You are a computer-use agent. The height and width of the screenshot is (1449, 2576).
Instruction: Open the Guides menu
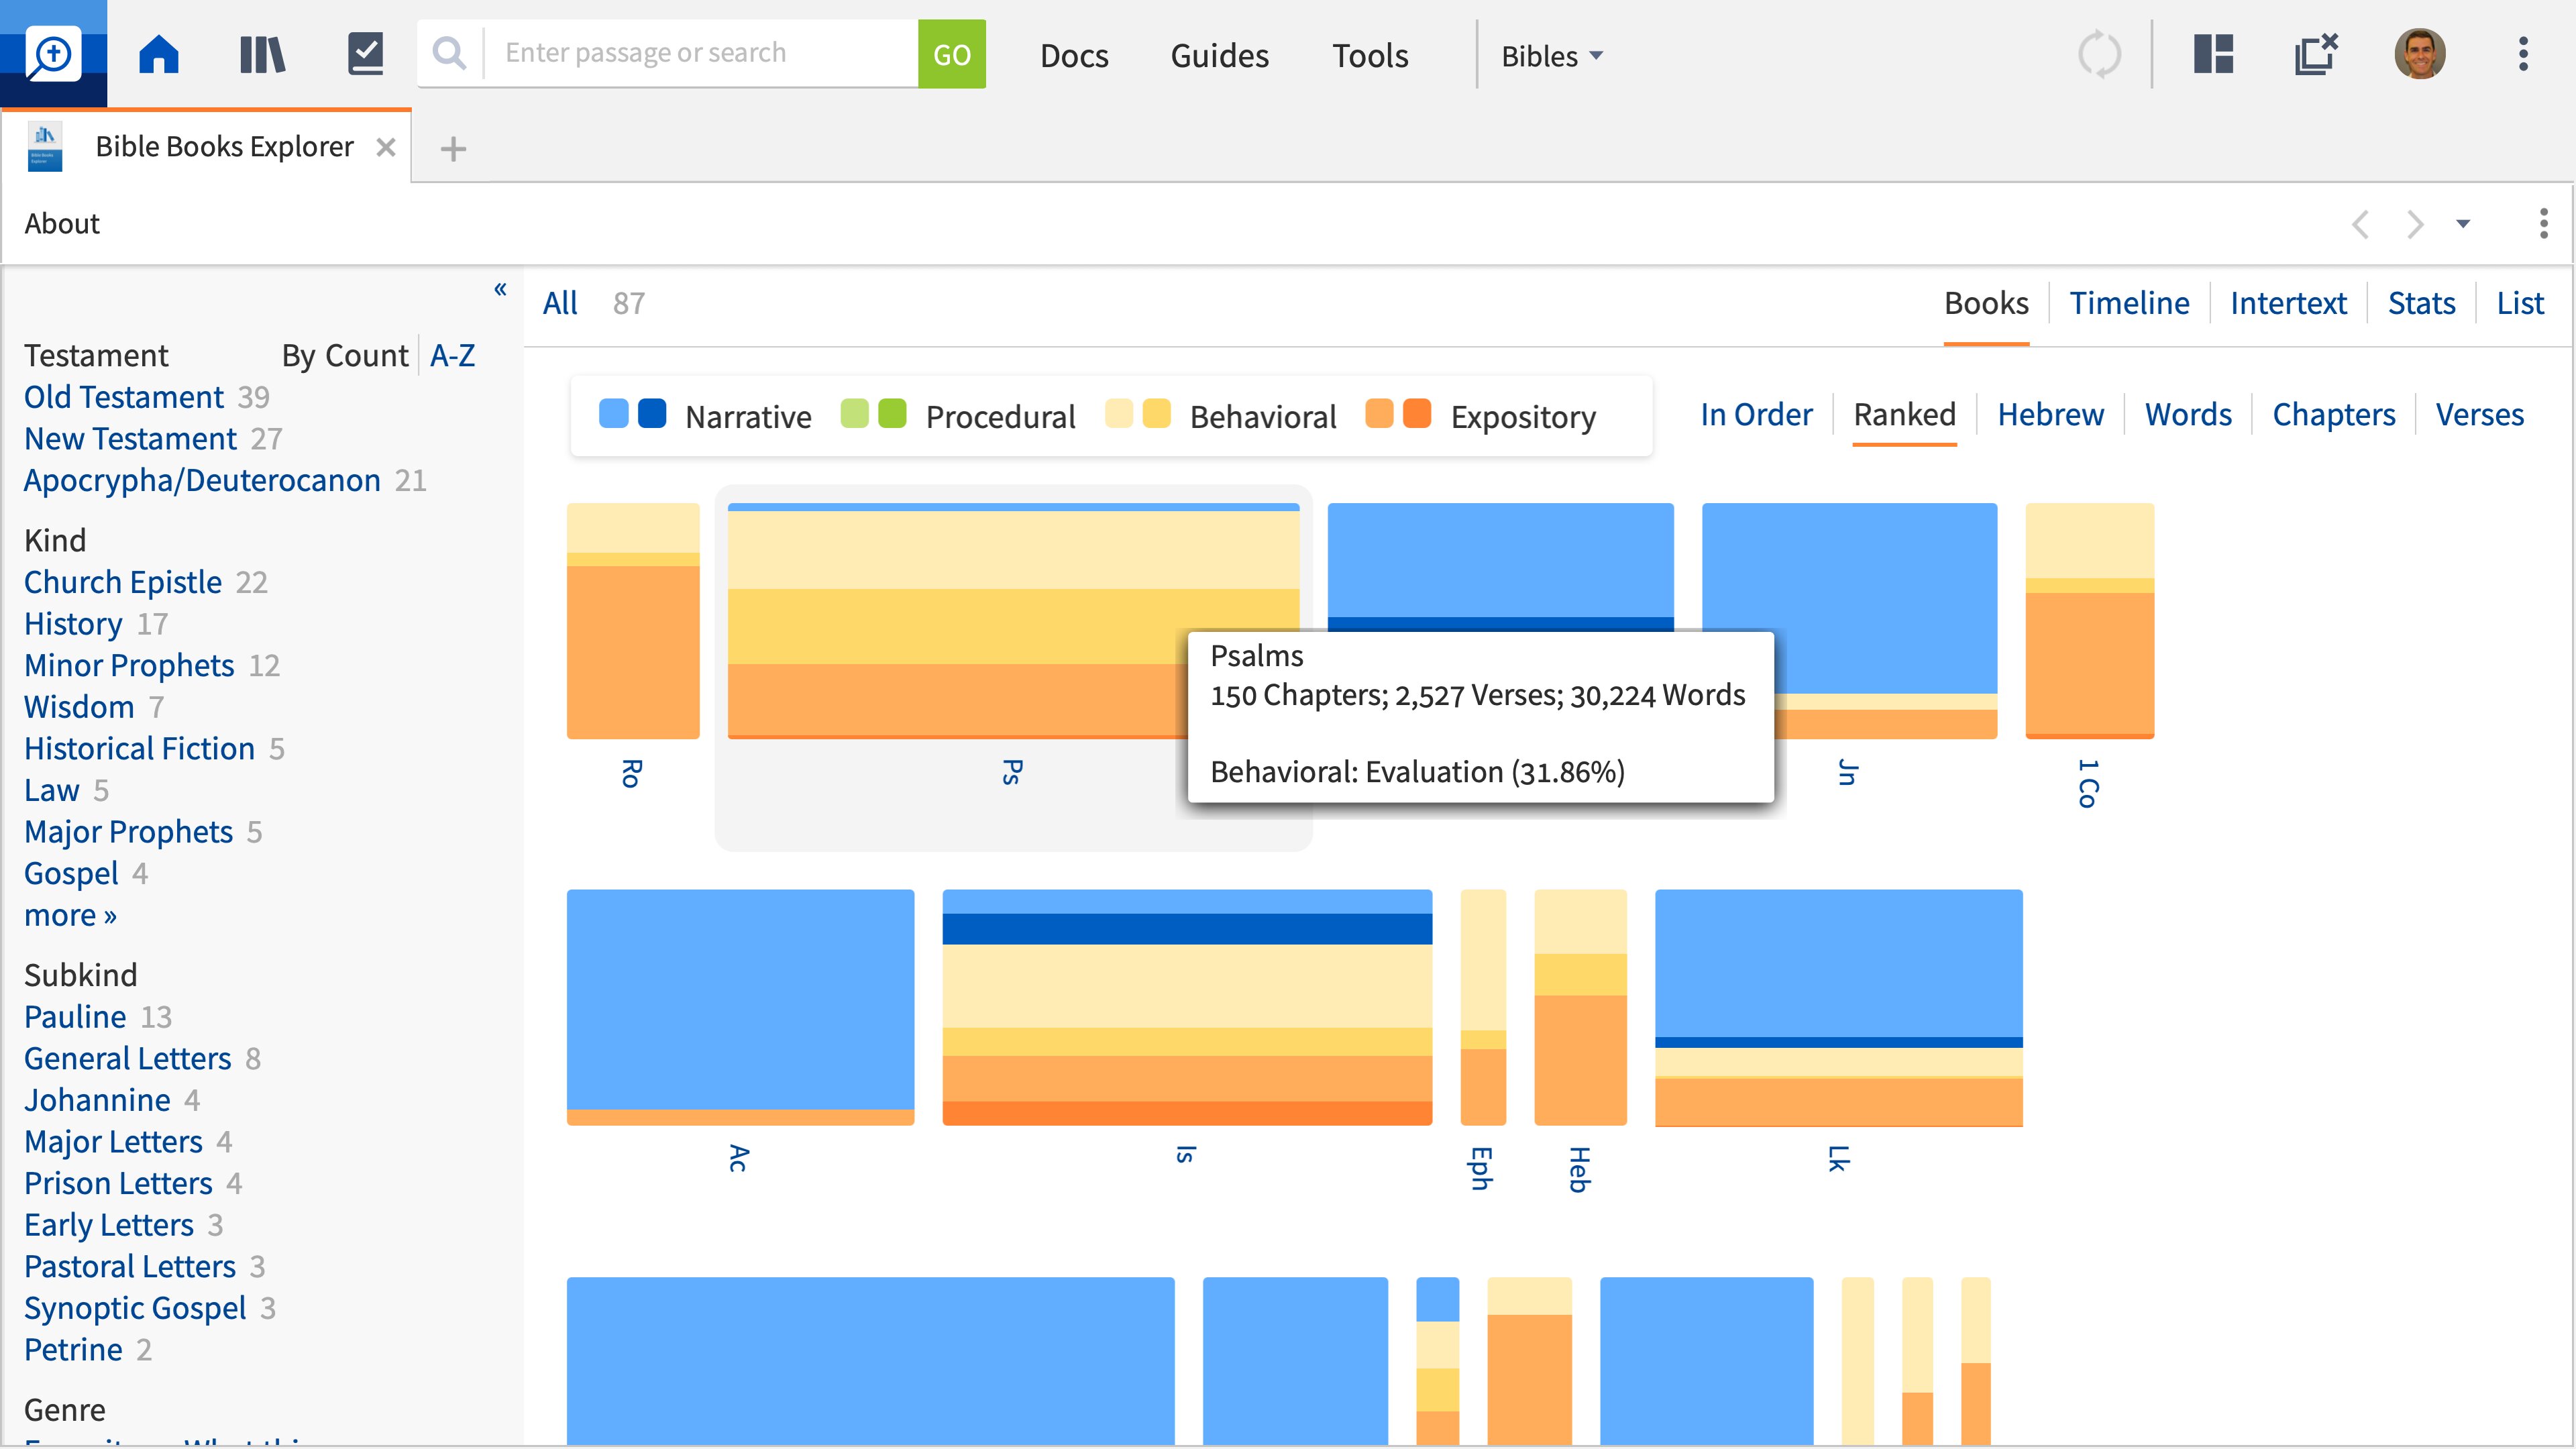point(1219,56)
